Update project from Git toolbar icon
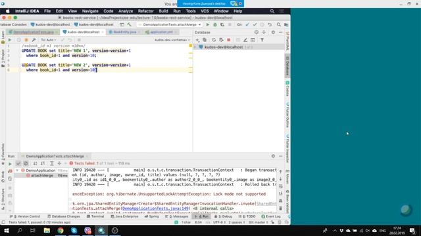The height and width of the screenshot is (236, 421). [247, 25]
